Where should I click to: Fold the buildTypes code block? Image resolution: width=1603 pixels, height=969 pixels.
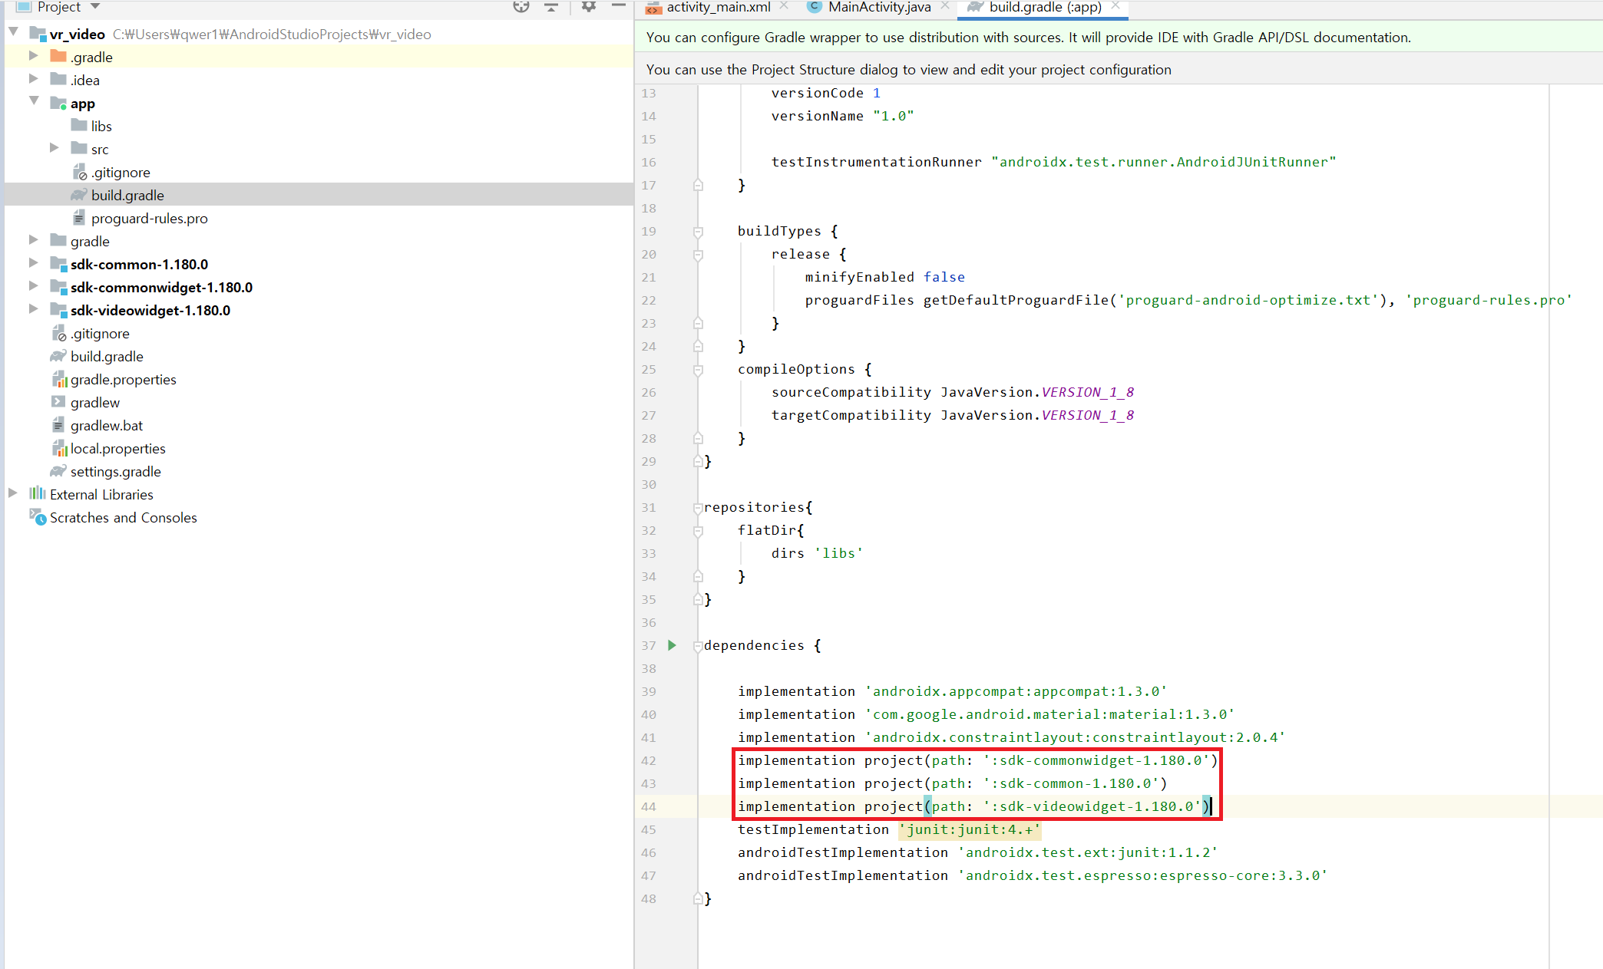[698, 232]
